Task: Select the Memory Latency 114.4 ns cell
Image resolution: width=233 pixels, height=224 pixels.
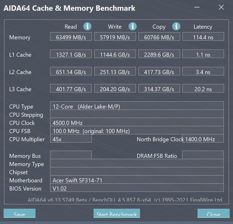Action: (203, 37)
